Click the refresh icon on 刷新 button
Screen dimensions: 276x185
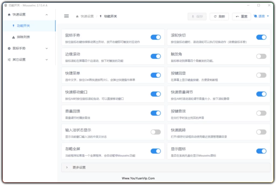tap(215, 16)
